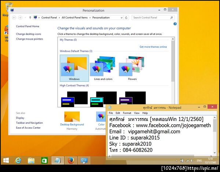Open the volume speaker tray icon
This screenshot has width=220, height=172.
pos(192,161)
